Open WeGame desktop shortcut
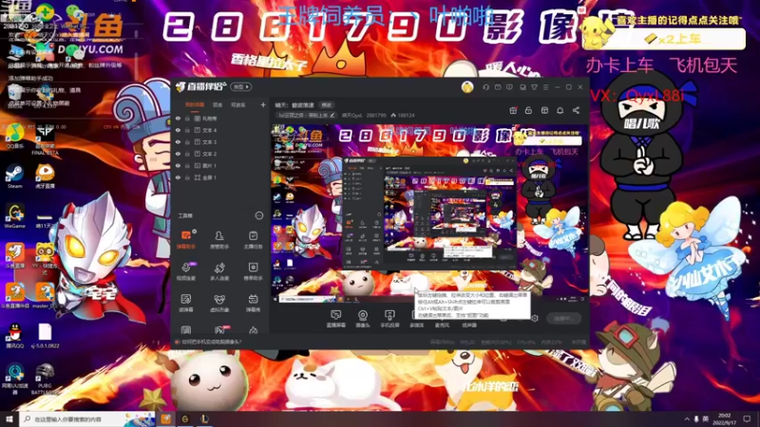The width and height of the screenshot is (760, 427). [x=14, y=216]
